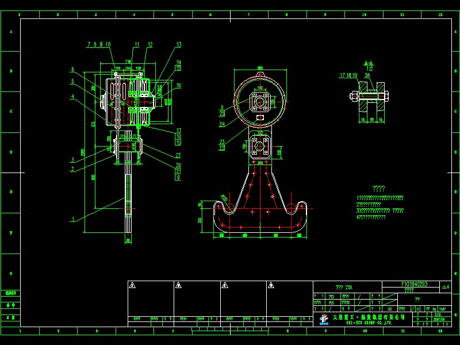The width and height of the screenshot is (460, 345).
Task: Click the kg unit label
Action: click(434, 309)
